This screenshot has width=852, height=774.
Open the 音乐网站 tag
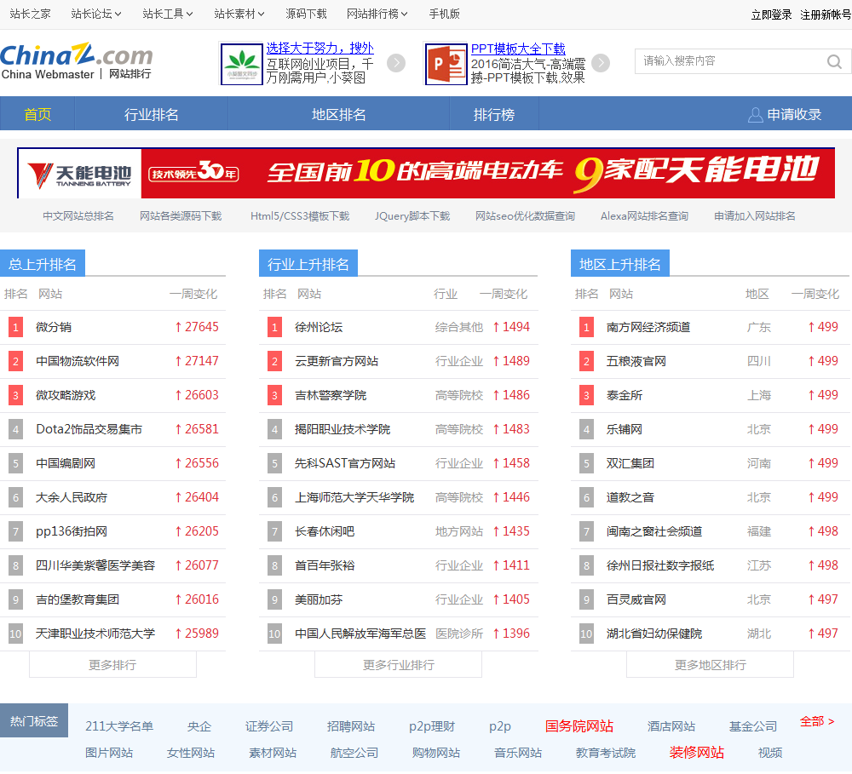pos(518,753)
